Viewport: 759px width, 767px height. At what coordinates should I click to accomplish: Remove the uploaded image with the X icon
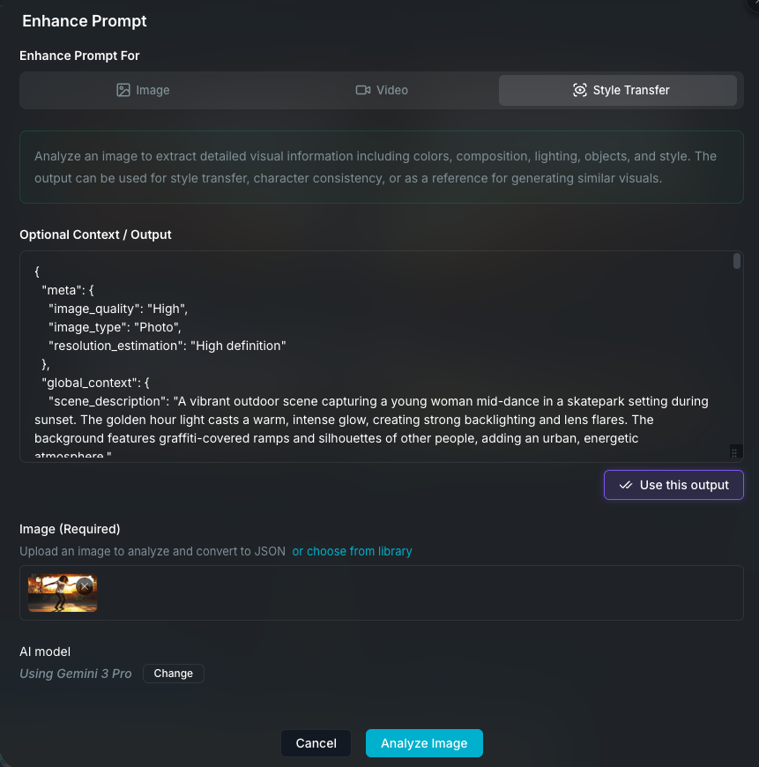(85, 586)
